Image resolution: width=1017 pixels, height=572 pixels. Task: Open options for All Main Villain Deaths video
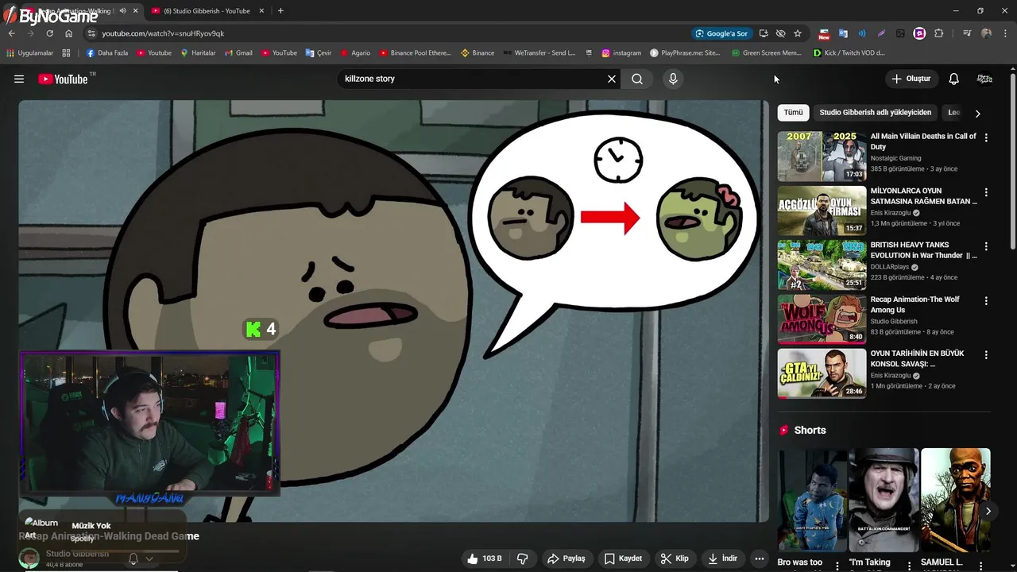[986, 137]
